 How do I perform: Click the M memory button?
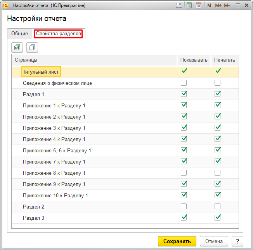coord(210,6)
